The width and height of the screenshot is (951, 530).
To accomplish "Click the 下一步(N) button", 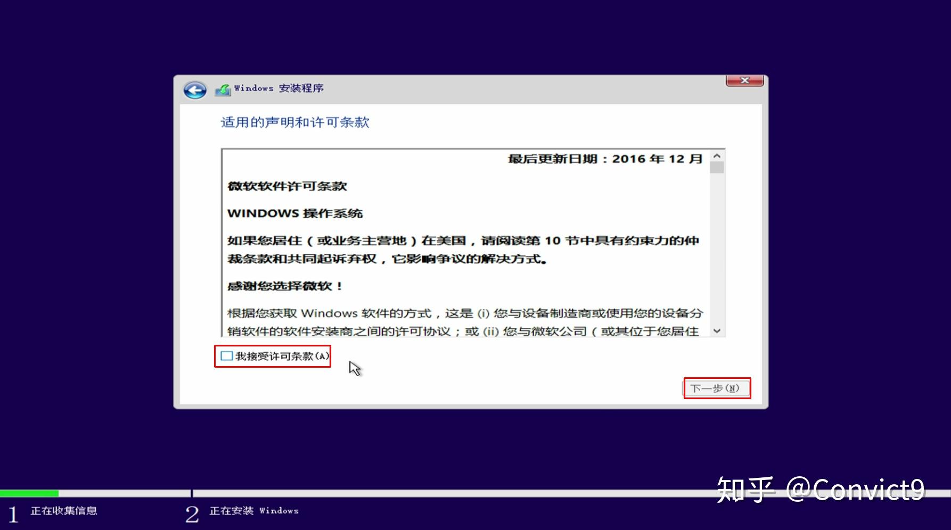I will pyautogui.click(x=717, y=388).
